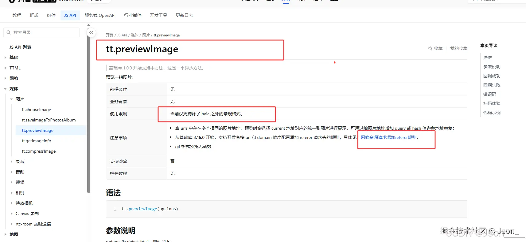Jump to 语法 in page navigation
The width and height of the screenshot is (526, 242).
(487, 58)
